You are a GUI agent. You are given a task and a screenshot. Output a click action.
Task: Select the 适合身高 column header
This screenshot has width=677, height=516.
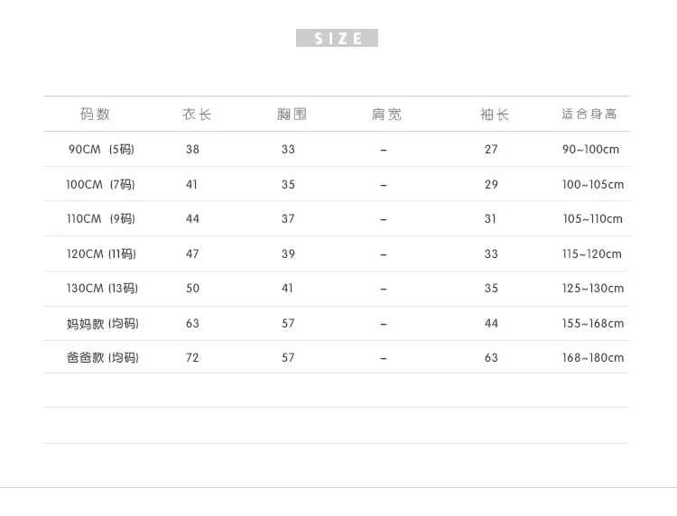589,115
